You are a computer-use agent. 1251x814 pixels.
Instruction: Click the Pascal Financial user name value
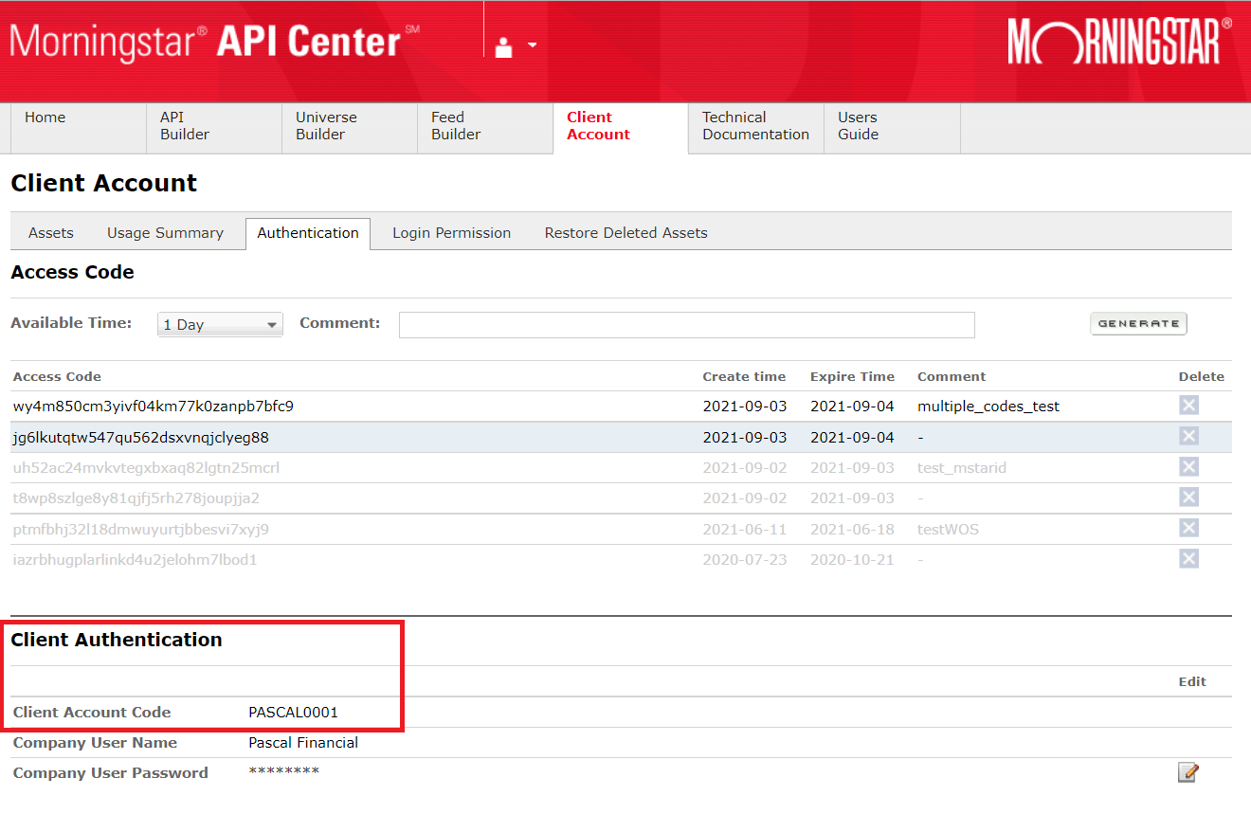(303, 743)
